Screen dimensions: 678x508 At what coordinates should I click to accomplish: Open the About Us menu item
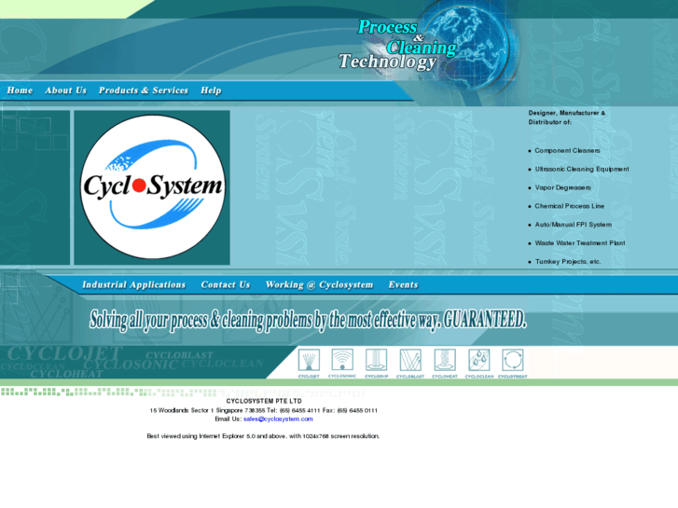coord(65,90)
